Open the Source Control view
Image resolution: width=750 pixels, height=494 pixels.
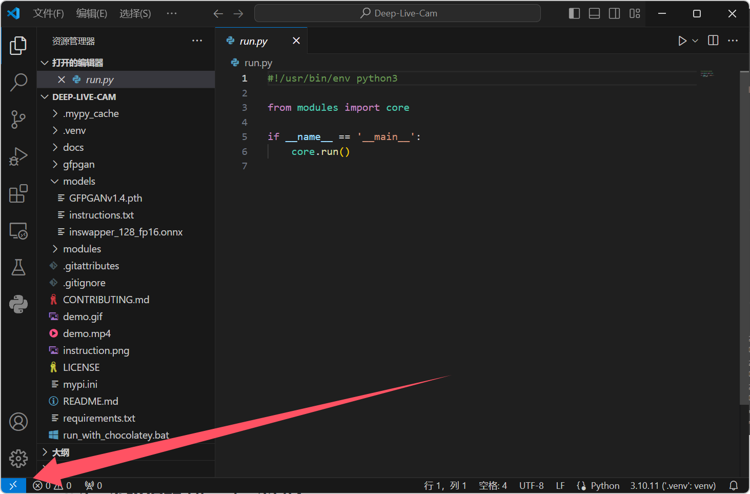pyautogui.click(x=18, y=119)
